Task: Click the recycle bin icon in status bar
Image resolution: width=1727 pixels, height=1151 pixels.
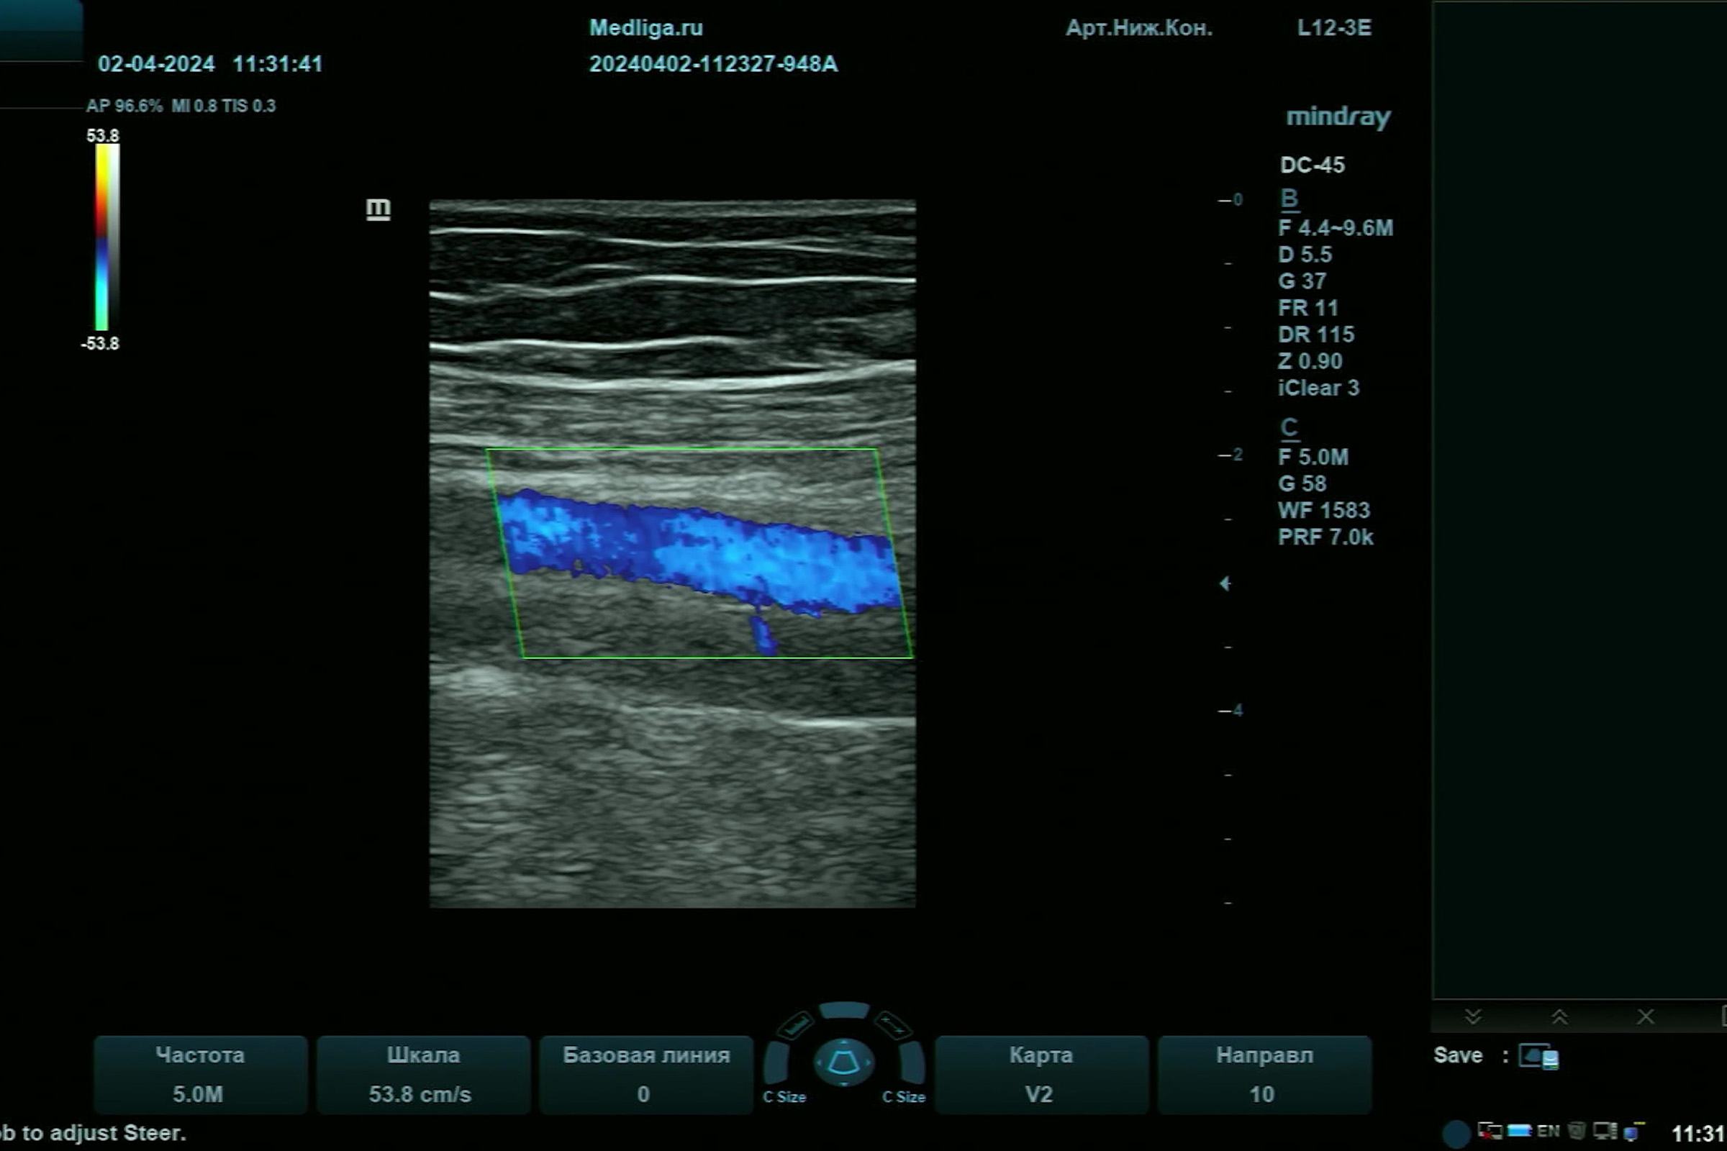Action: coord(1576,1131)
